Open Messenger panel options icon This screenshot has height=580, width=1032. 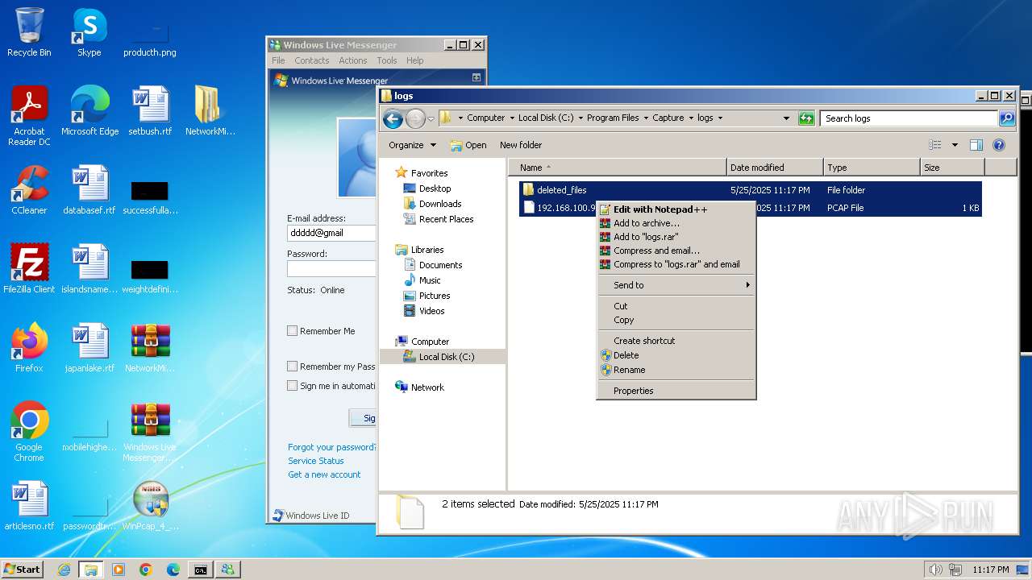click(476, 77)
